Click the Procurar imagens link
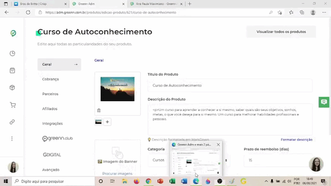The width and height of the screenshot is (331, 186). 117,174
